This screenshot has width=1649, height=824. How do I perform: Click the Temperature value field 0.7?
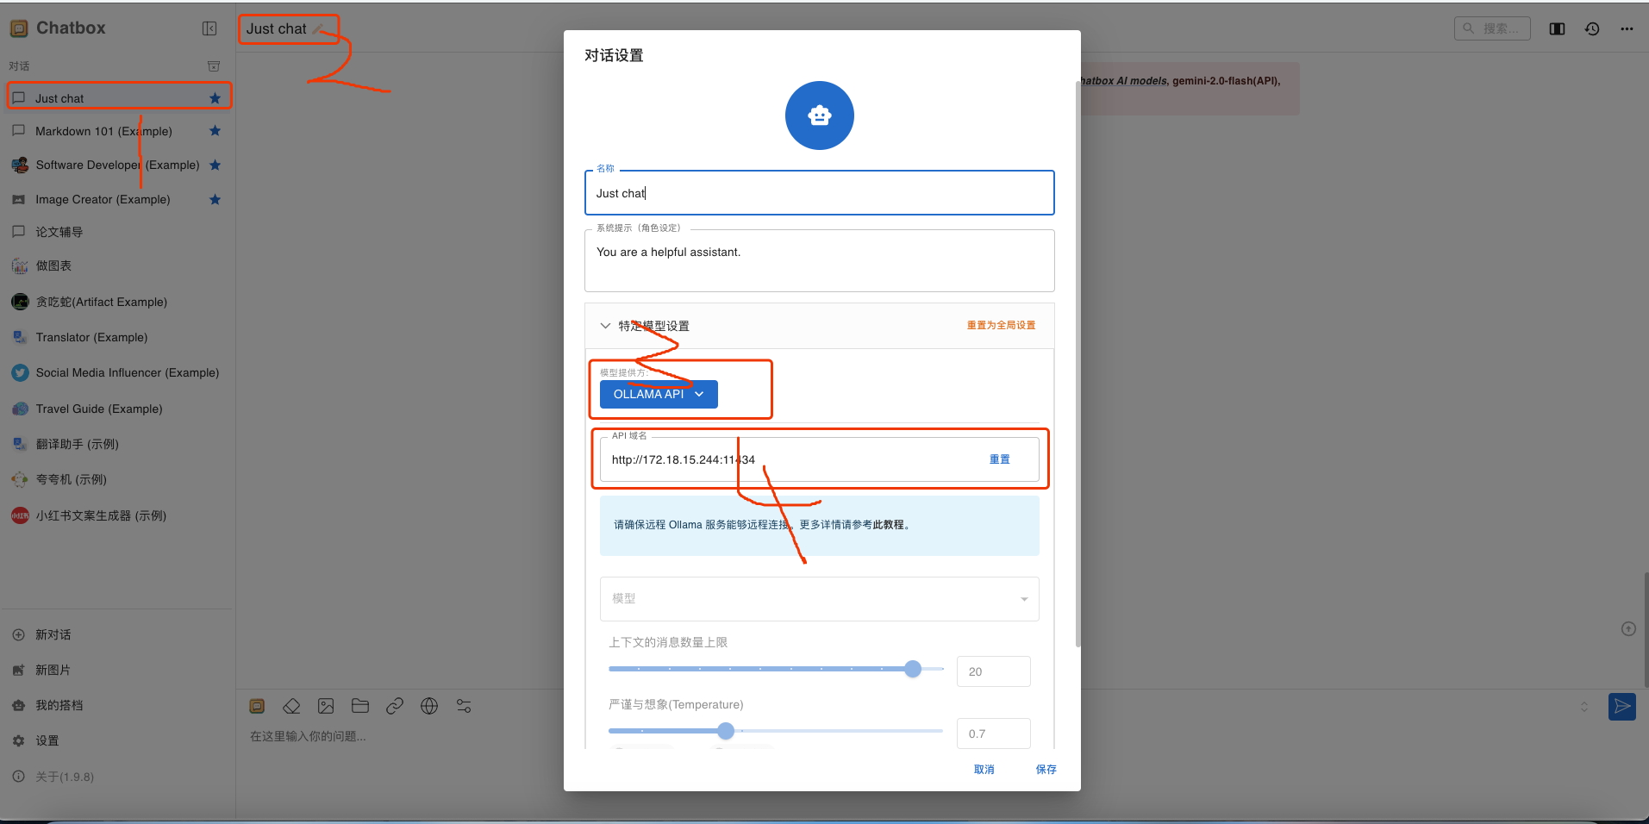(994, 733)
